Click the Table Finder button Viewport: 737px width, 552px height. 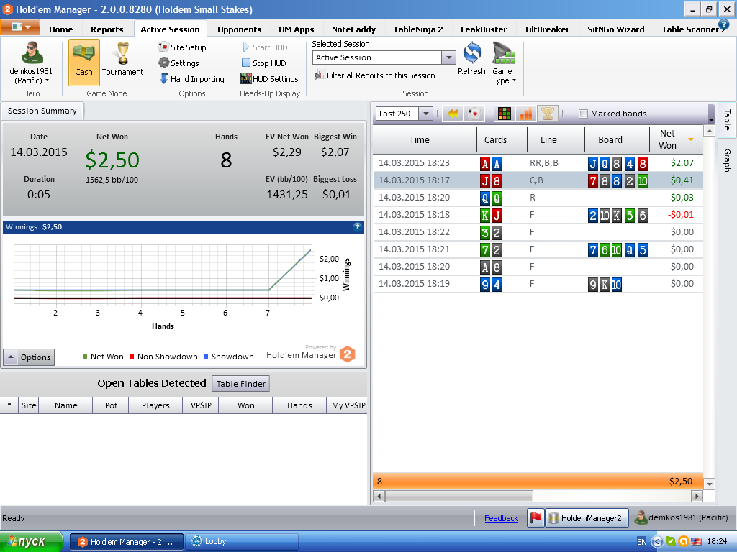pos(240,384)
